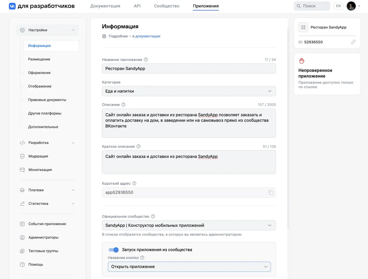Screen dimensions: 368x279
Task: Open the Категория dropdown
Action: [189, 91]
